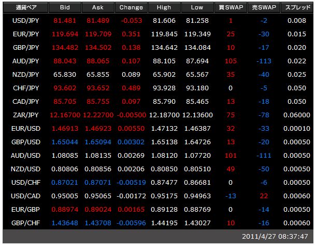Click USD/JPY high value 81.606
This screenshot has width=316, height=246.
164,21
